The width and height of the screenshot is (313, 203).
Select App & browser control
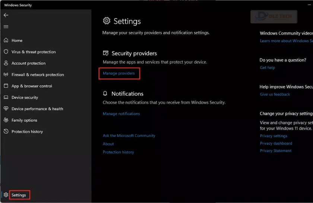pyautogui.click(x=32, y=86)
